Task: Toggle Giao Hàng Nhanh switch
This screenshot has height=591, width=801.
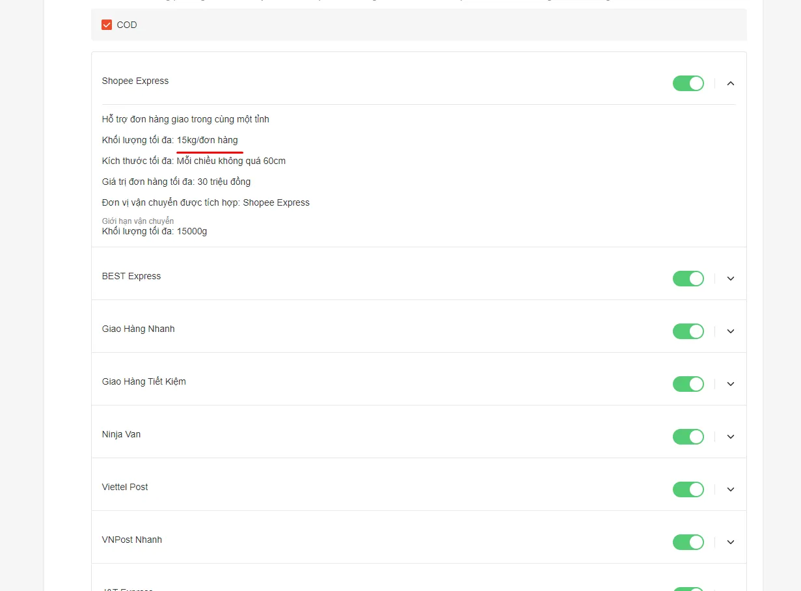Action: pos(688,331)
